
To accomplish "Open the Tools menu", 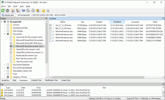I will 15,6.
